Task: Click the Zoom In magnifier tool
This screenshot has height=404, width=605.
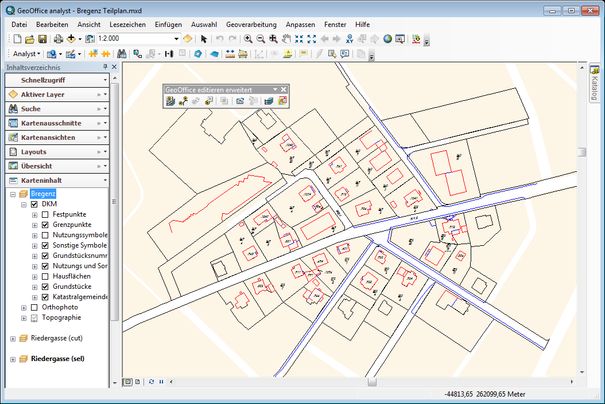Action: pyautogui.click(x=248, y=39)
